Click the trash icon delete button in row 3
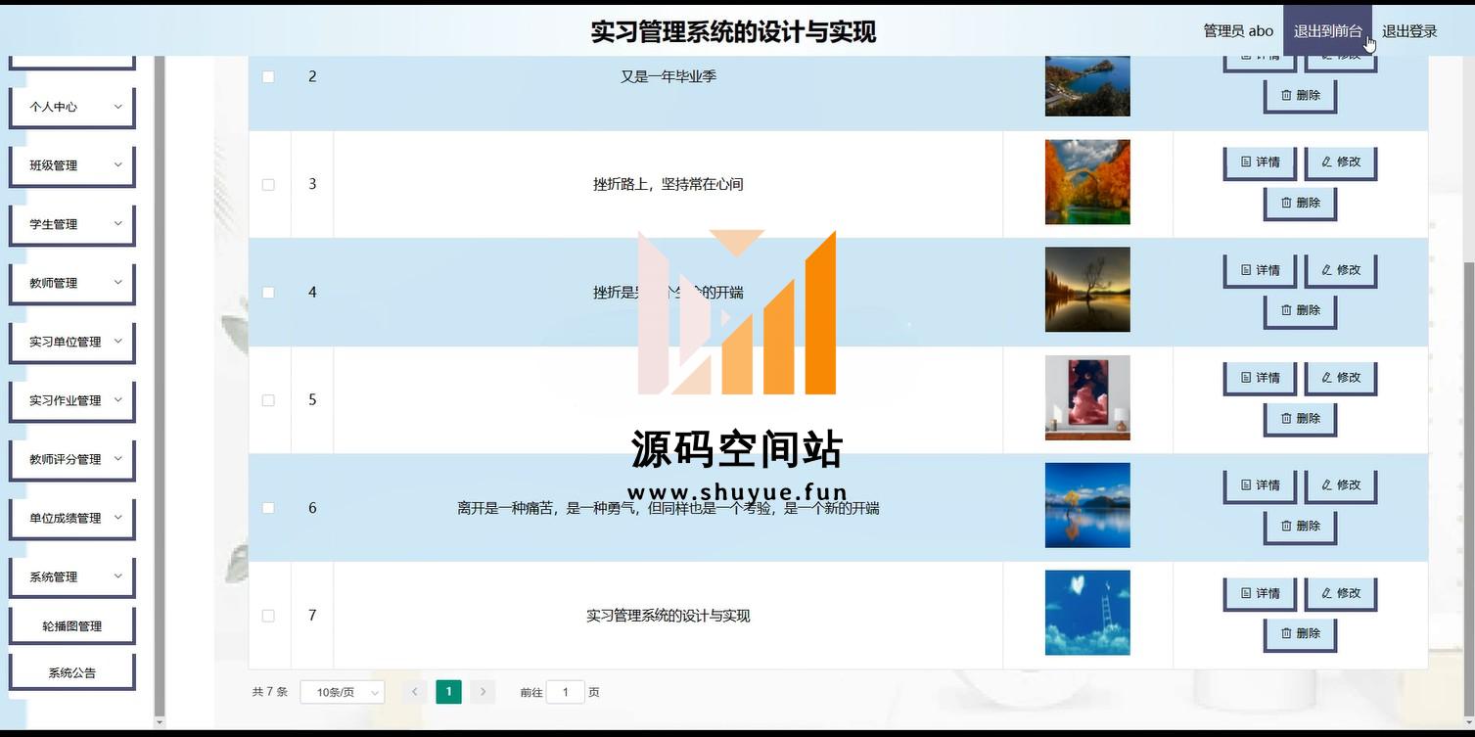The width and height of the screenshot is (1475, 737). [x=1300, y=203]
